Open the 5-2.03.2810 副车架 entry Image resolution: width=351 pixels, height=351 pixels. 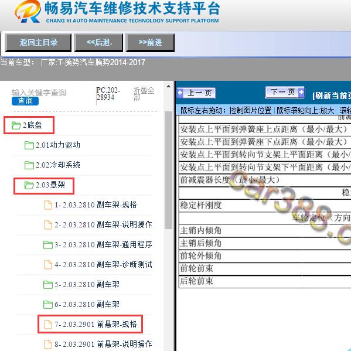click(87, 285)
